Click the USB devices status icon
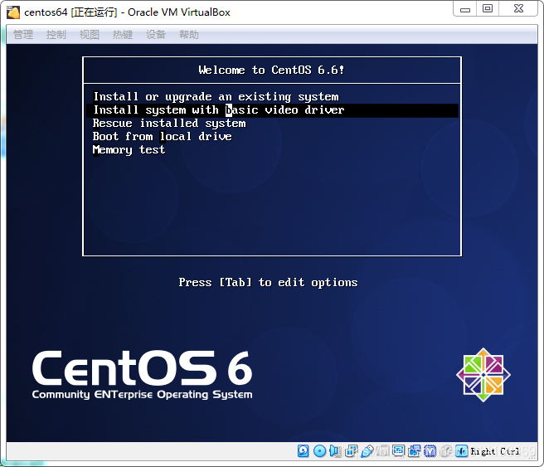544x467 pixels. [x=367, y=450]
